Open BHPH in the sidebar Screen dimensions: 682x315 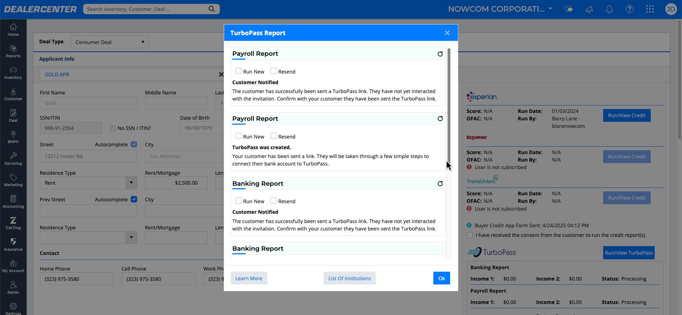(13, 137)
